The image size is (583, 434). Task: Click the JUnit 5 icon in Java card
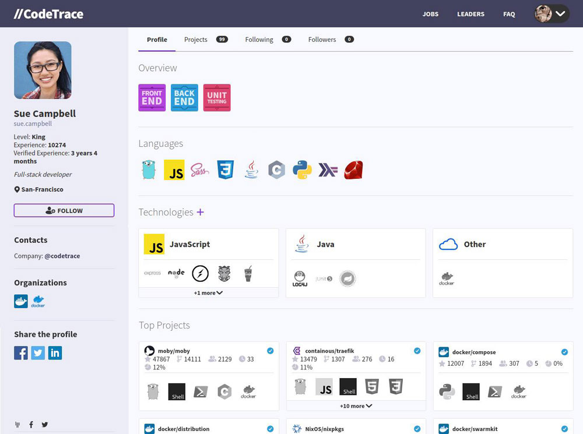click(x=324, y=278)
